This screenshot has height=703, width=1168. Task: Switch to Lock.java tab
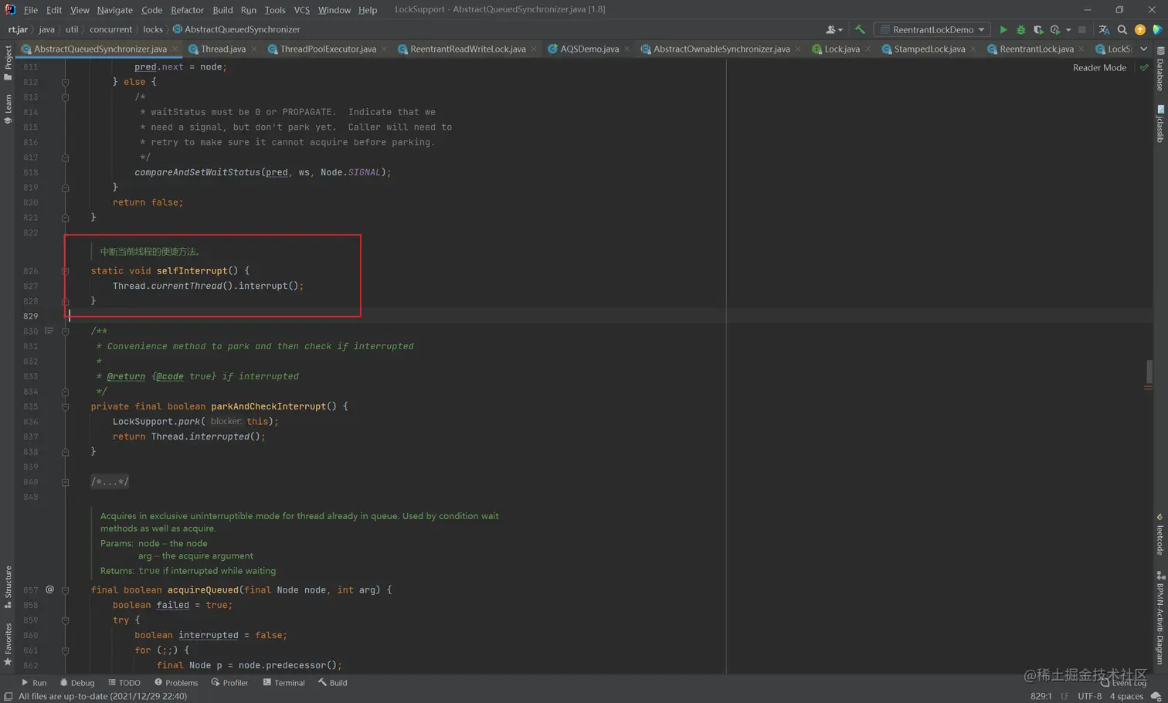(x=842, y=49)
